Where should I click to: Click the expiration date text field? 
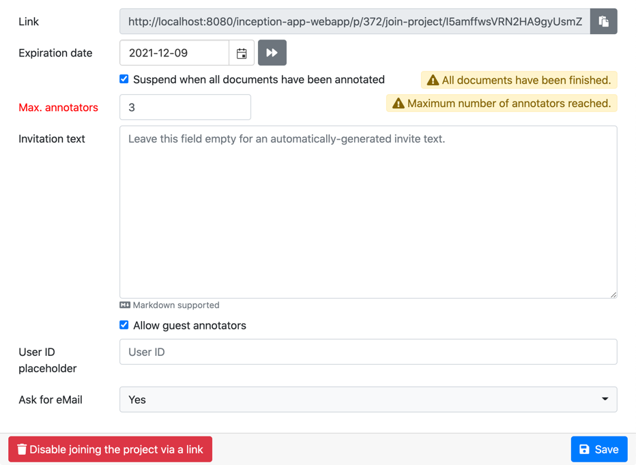(174, 53)
